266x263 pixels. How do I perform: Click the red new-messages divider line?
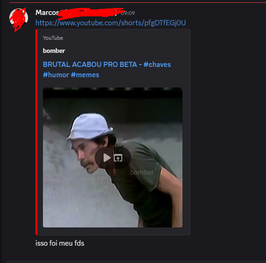[137, 2]
